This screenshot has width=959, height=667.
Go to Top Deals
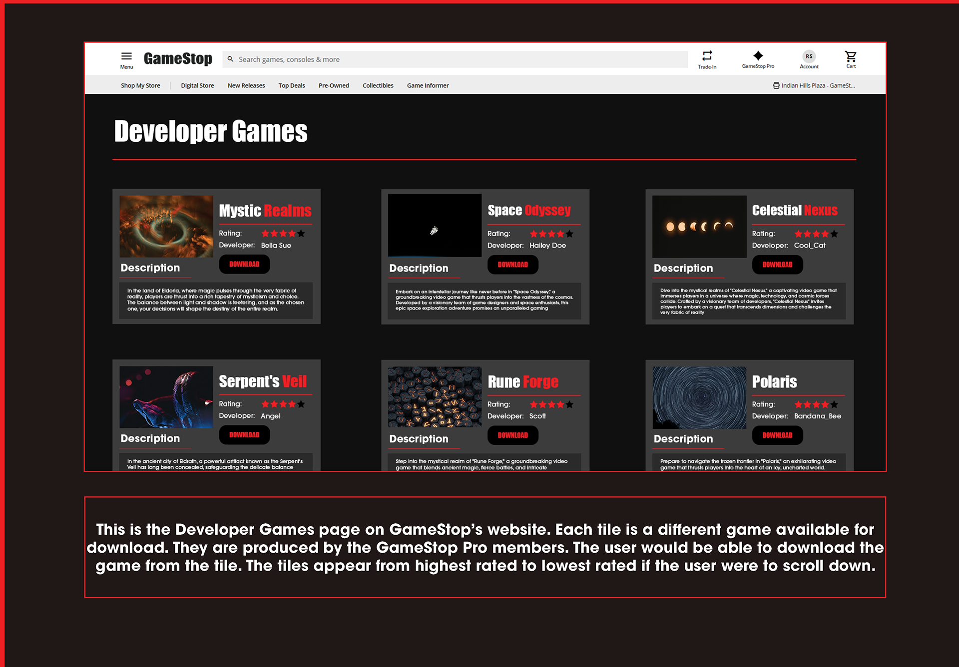292,85
